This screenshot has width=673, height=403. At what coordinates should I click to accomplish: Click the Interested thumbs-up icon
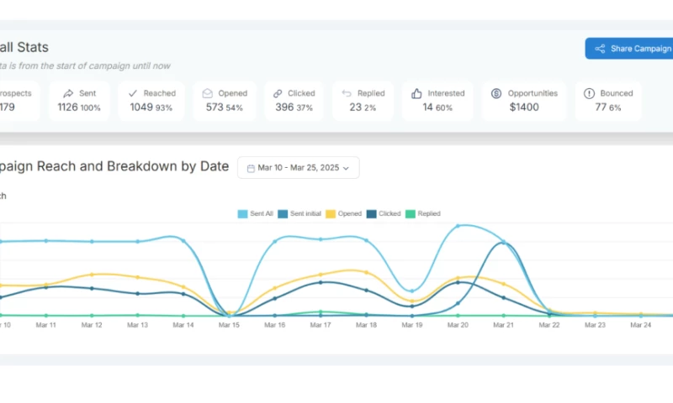click(x=416, y=93)
